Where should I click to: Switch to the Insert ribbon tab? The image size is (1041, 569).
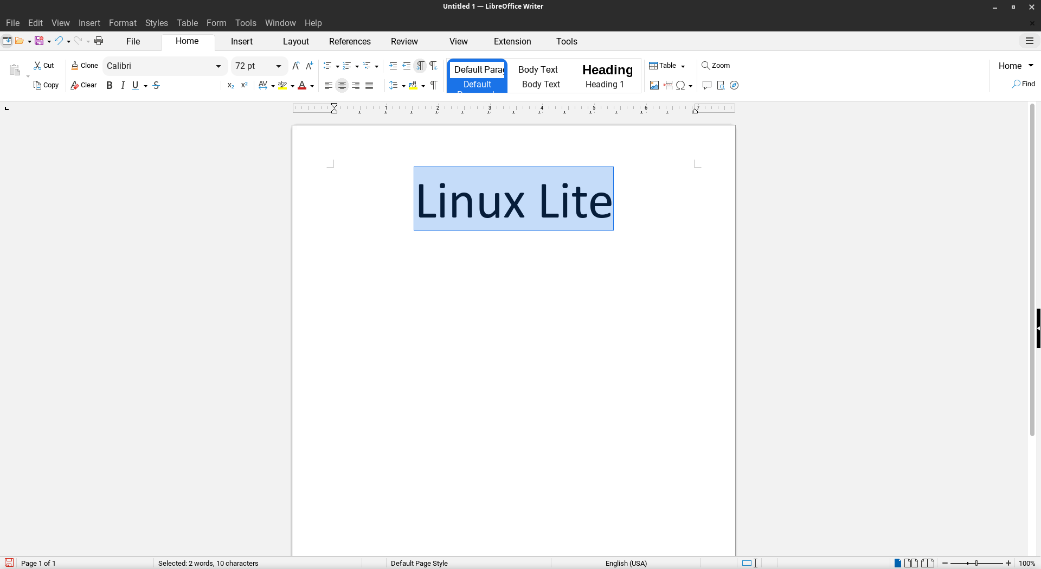pos(242,41)
